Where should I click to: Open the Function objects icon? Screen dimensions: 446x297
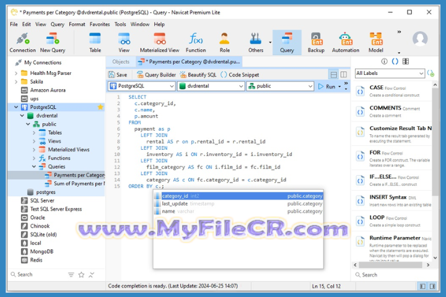(196, 43)
